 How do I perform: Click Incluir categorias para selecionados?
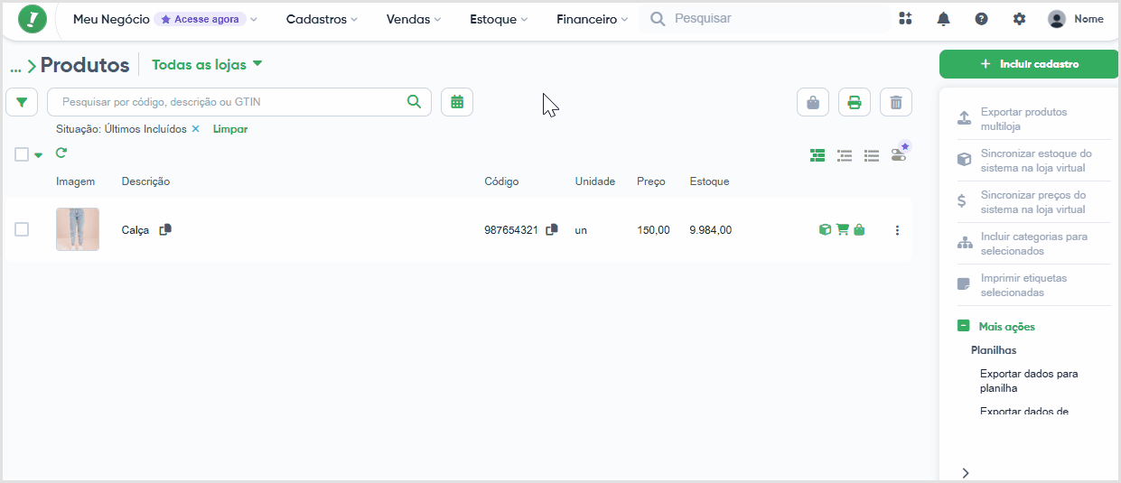[x=1033, y=244]
